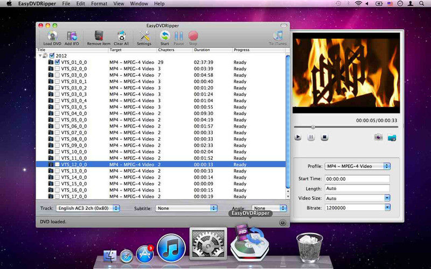Collapse the 2012 disc tree
Image resolution: width=431 pixels, height=269 pixels.
coord(40,56)
